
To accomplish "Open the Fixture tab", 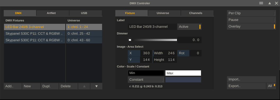I will (x=132, y=13).
